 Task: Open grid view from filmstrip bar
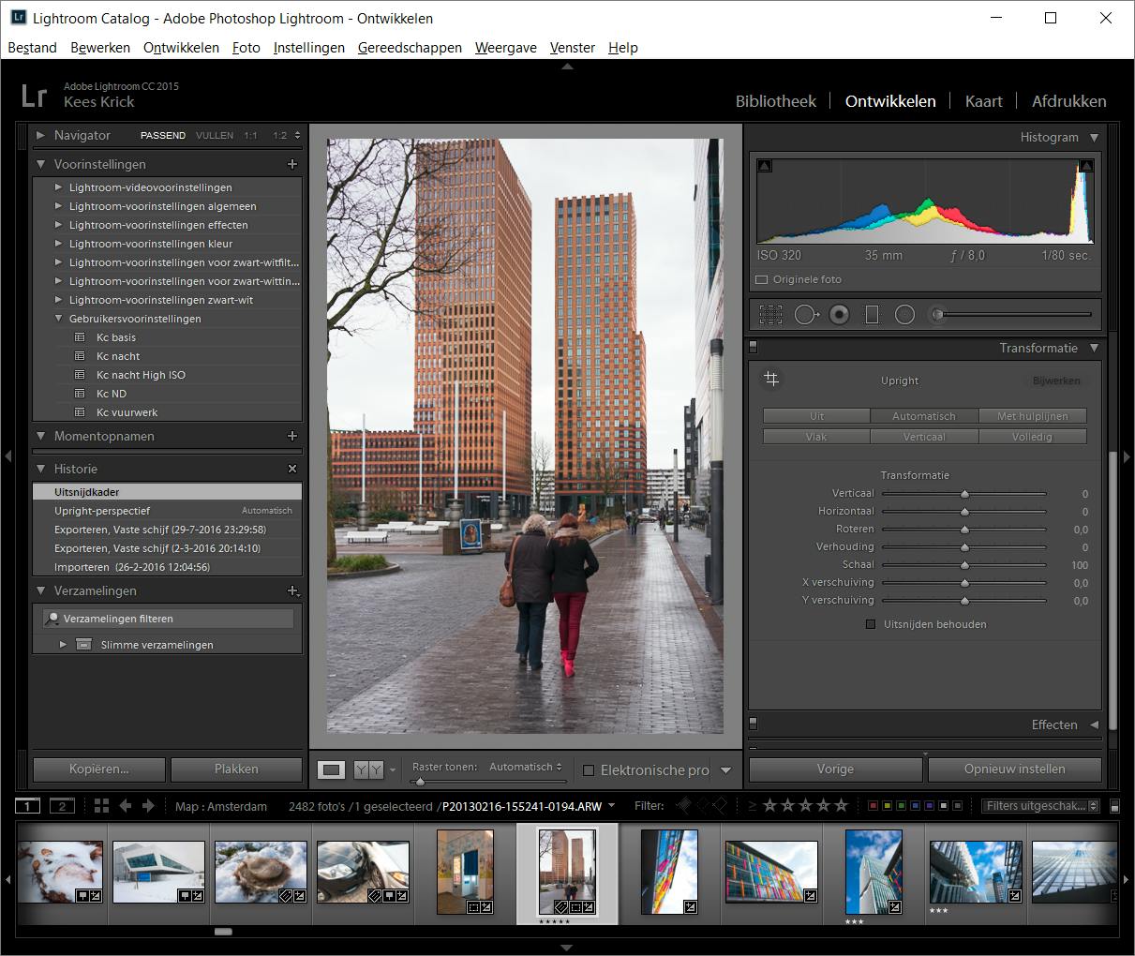101,806
